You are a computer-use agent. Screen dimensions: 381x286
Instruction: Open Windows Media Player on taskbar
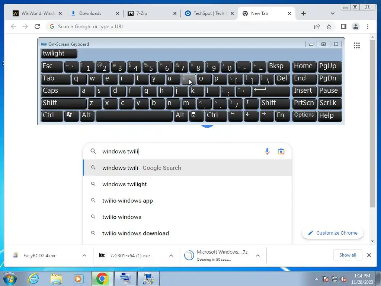(79, 279)
